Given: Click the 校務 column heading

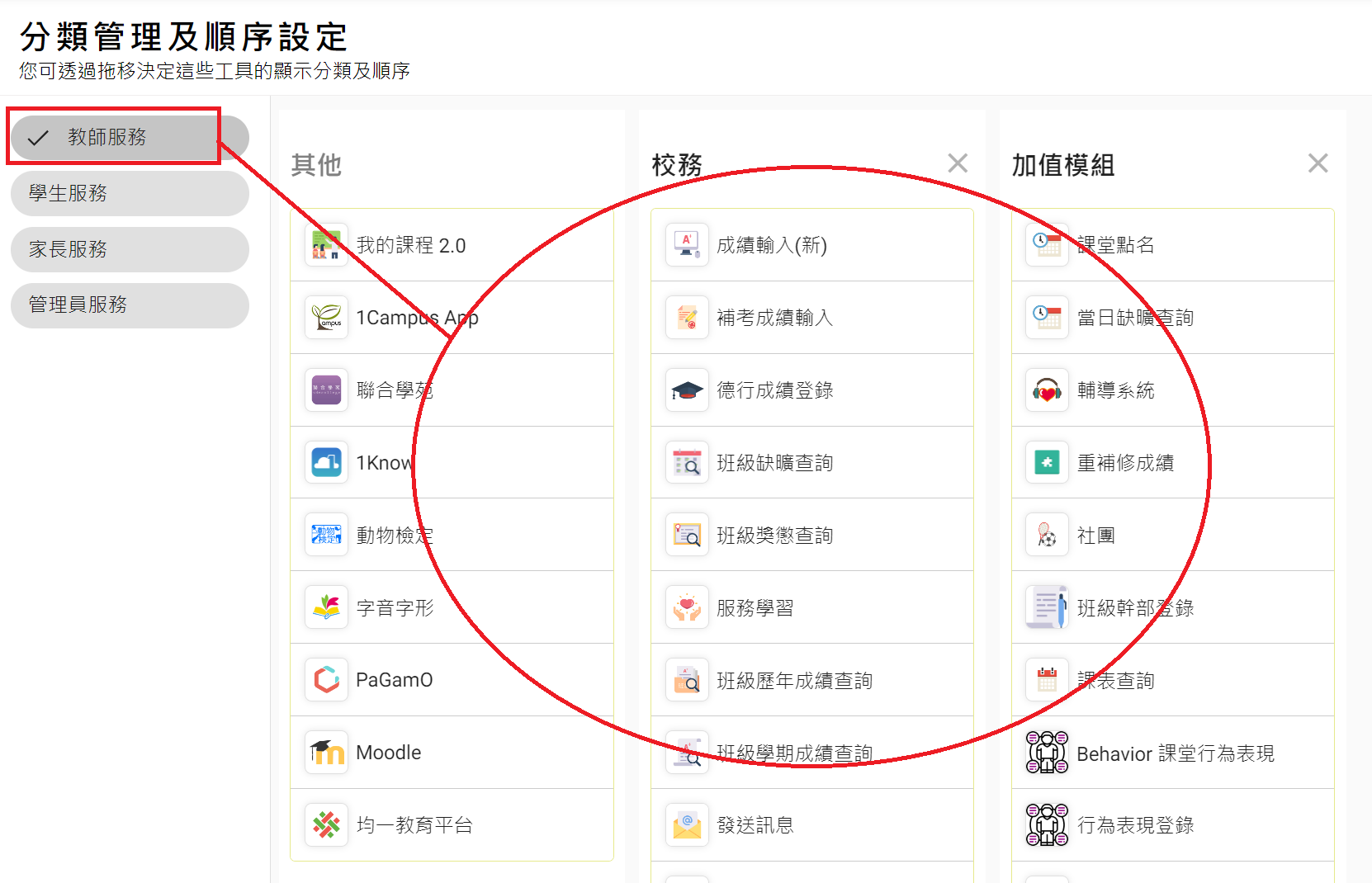Looking at the screenshot, I should [x=677, y=165].
